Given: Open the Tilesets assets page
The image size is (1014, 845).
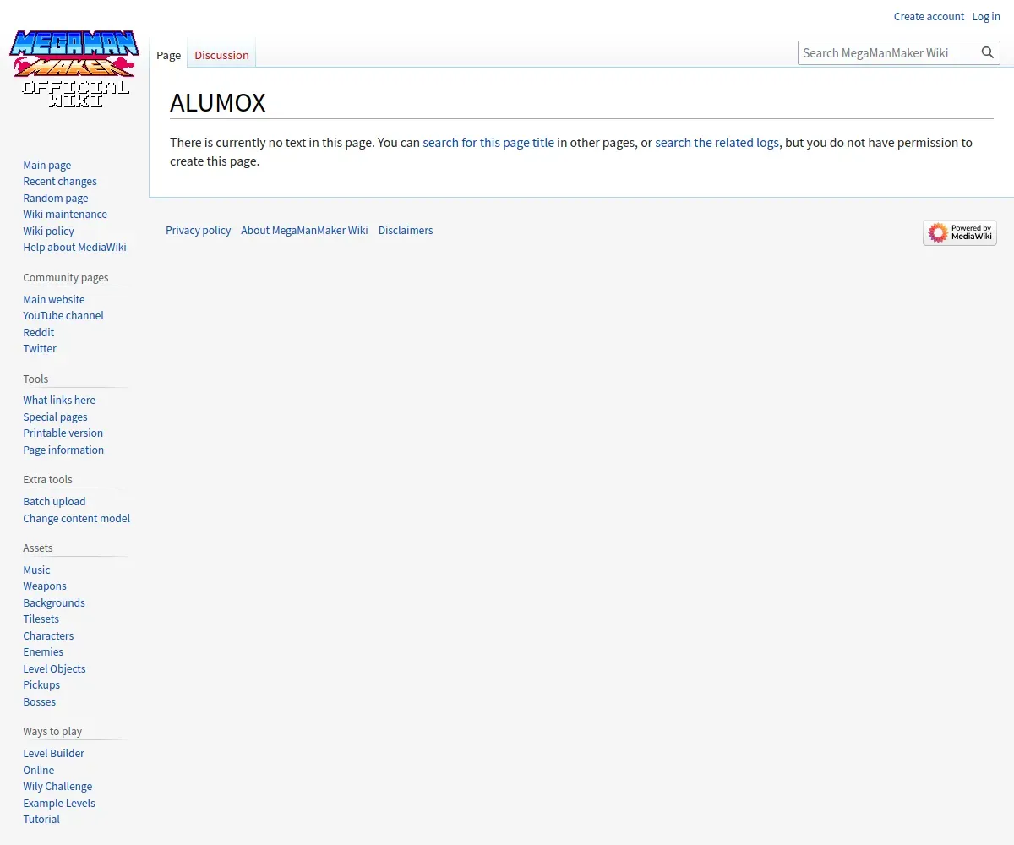Looking at the screenshot, I should [41, 619].
